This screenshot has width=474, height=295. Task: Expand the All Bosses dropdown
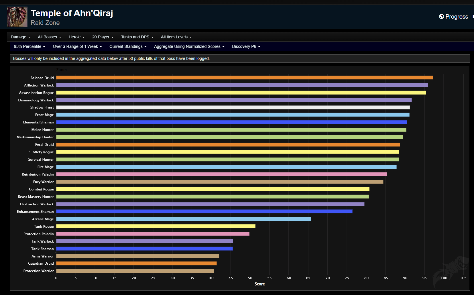[49, 37]
